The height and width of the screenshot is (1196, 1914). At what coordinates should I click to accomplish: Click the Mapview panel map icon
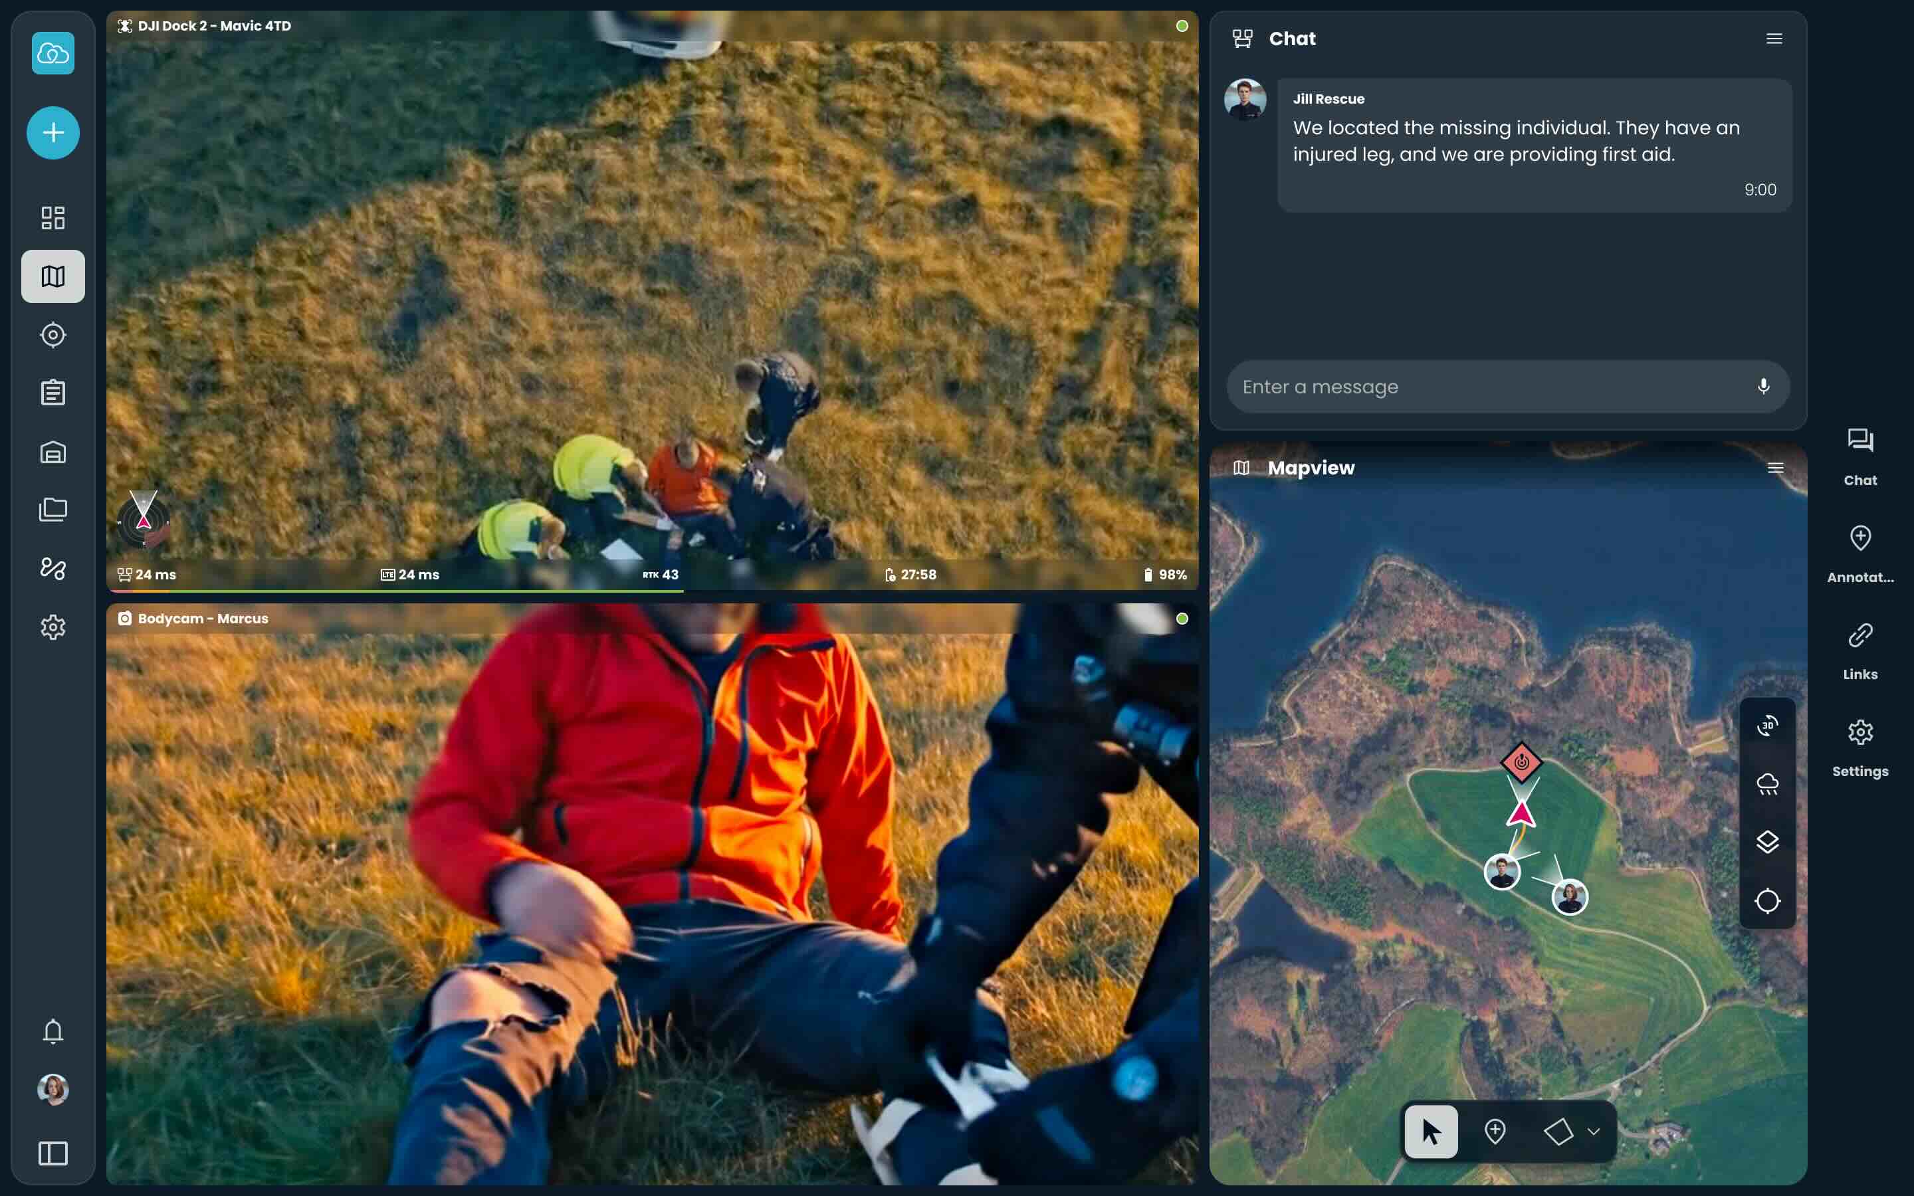coord(1241,468)
